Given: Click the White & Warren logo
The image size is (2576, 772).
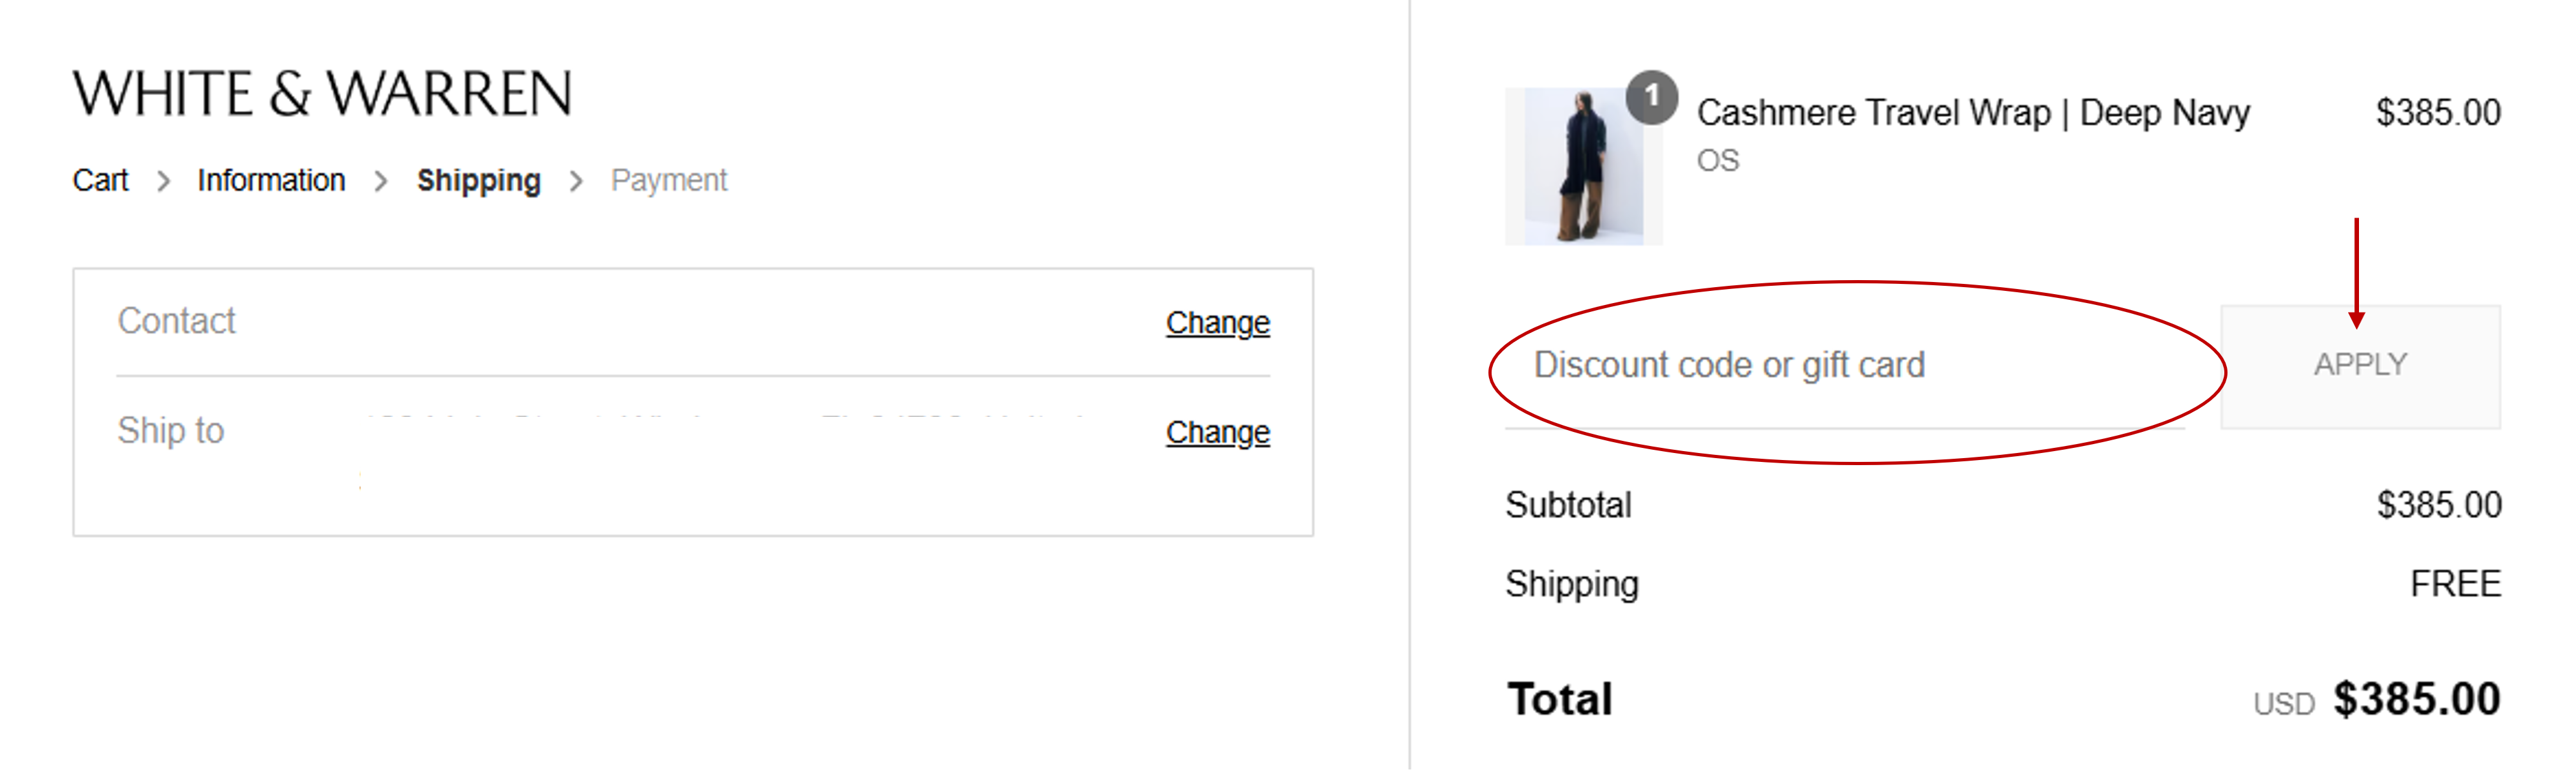Looking at the screenshot, I should pos(322,94).
